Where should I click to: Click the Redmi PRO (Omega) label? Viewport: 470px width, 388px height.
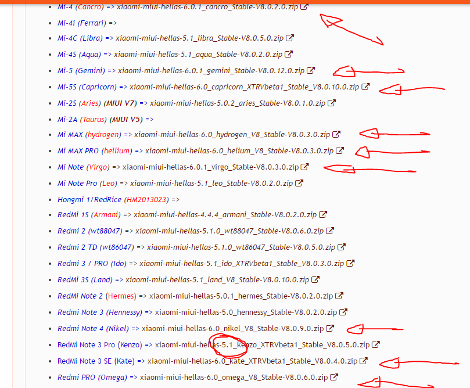[x=92, y=377]
